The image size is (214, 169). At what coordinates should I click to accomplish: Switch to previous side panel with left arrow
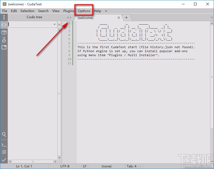click(x=68, y=17)
